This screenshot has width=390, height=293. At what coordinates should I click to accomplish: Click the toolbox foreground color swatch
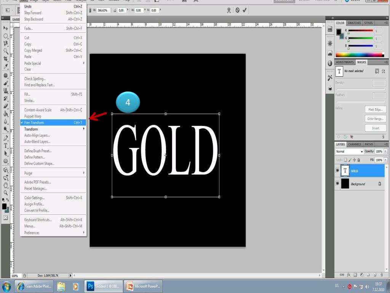pos(4,206)
